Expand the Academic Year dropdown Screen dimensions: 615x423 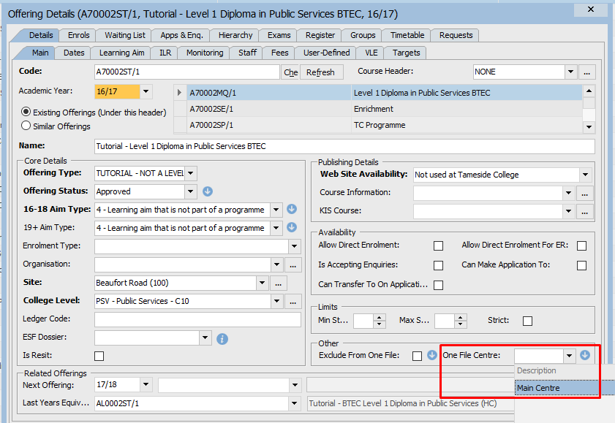[146, 91]
